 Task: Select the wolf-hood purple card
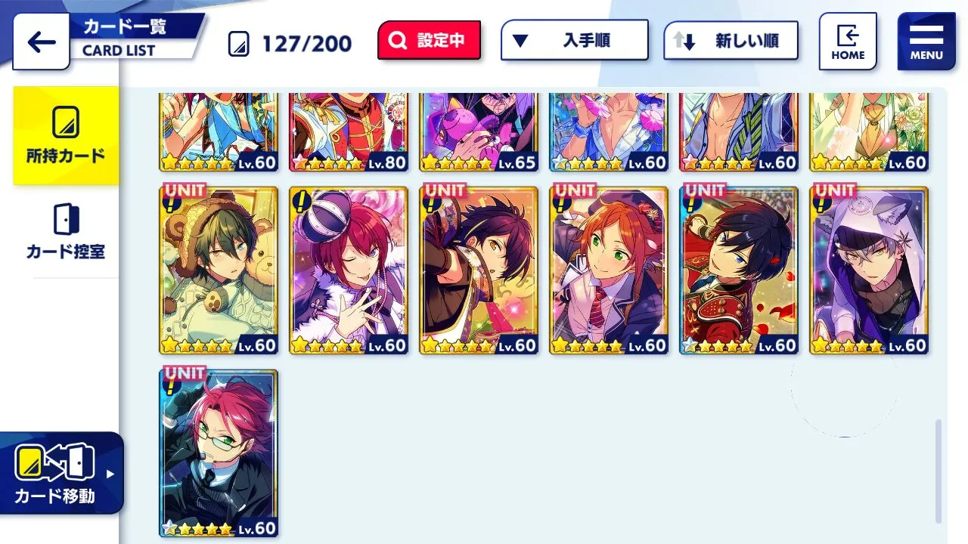tap(868, 270)
